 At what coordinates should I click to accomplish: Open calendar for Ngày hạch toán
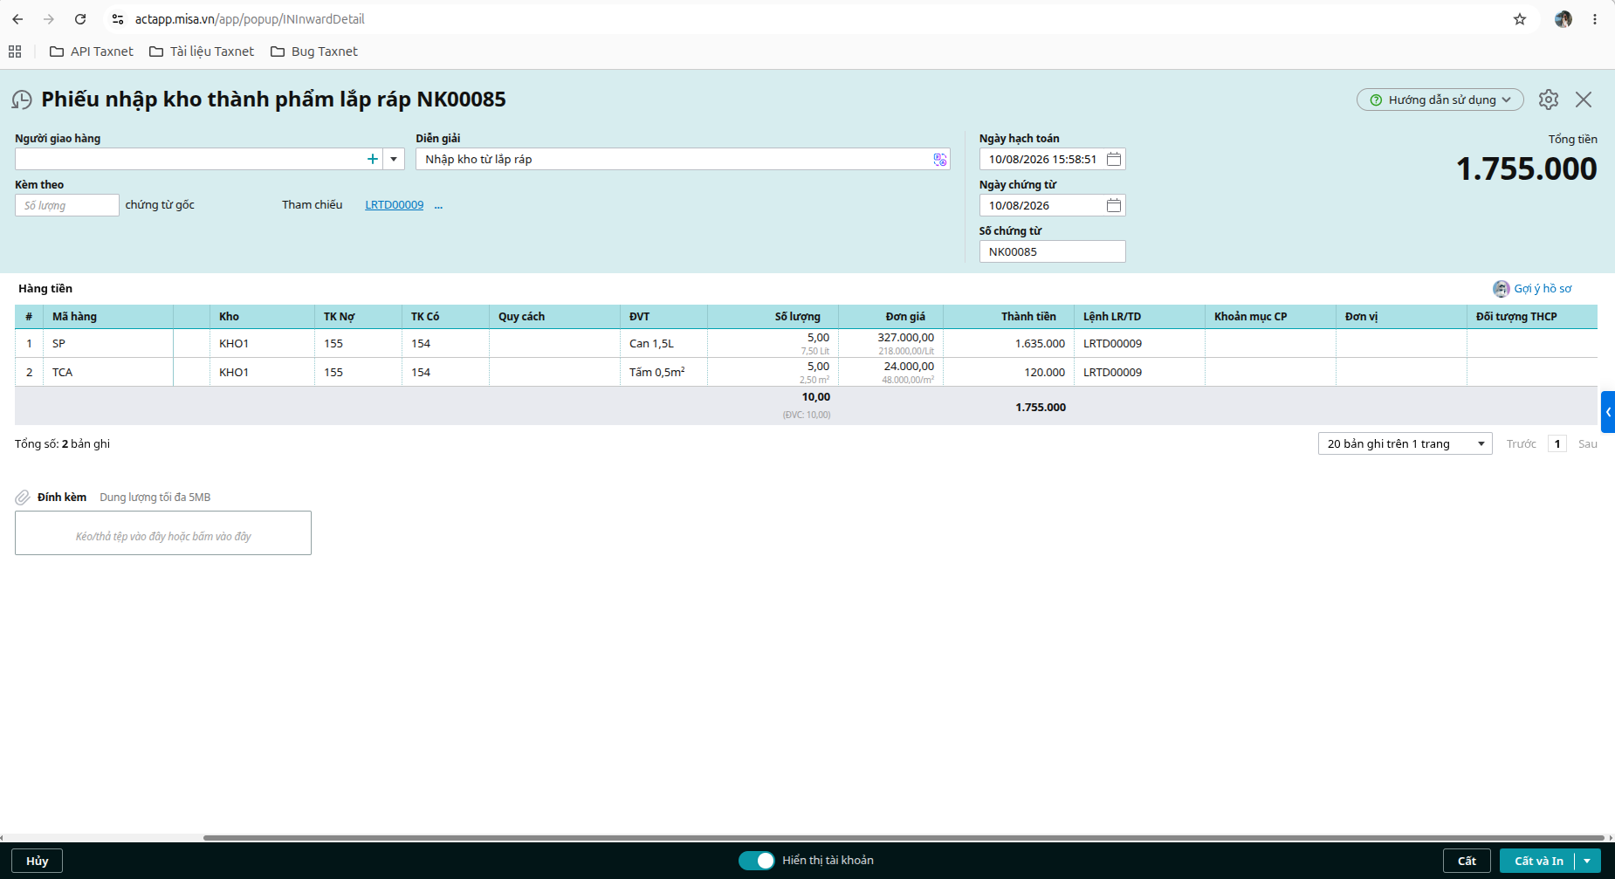tap(1114, 159)
